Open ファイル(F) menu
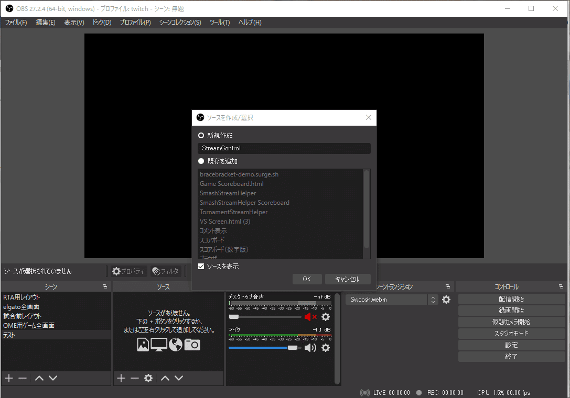Viewport: 570px width, 398px height. 16,23
